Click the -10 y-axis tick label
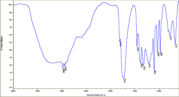179x97 pixels. (10, 87)
